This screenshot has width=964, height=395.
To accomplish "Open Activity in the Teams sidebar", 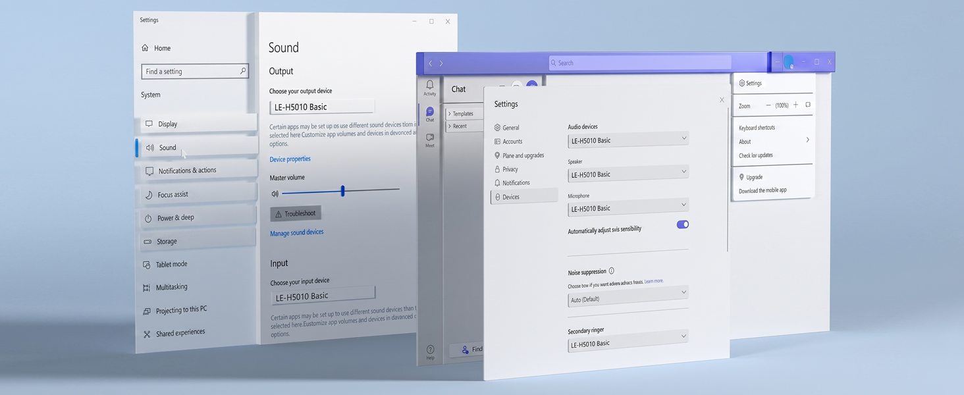I will tap(429, 88).
